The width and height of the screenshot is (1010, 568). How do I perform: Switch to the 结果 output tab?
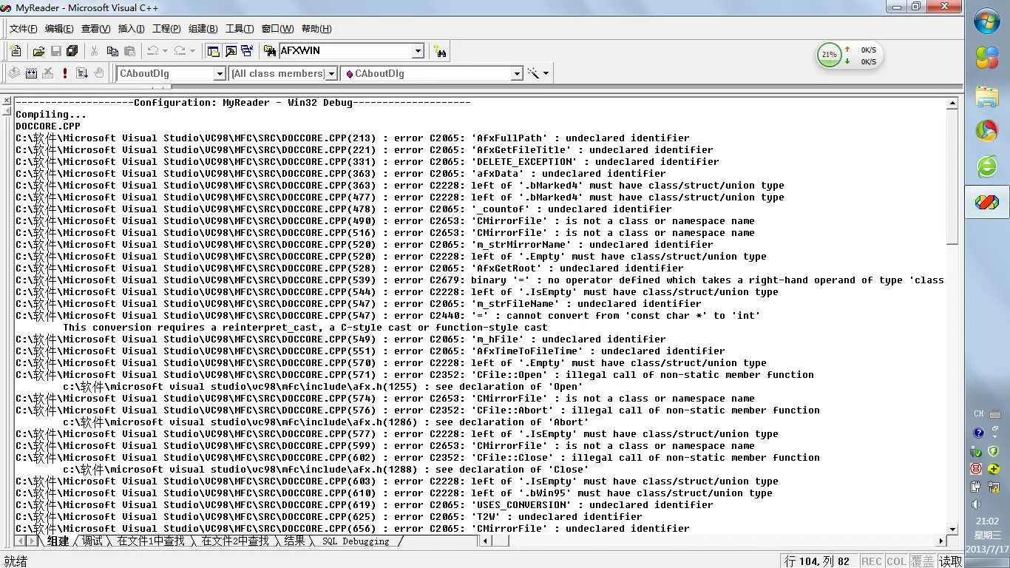pos(294,541)
